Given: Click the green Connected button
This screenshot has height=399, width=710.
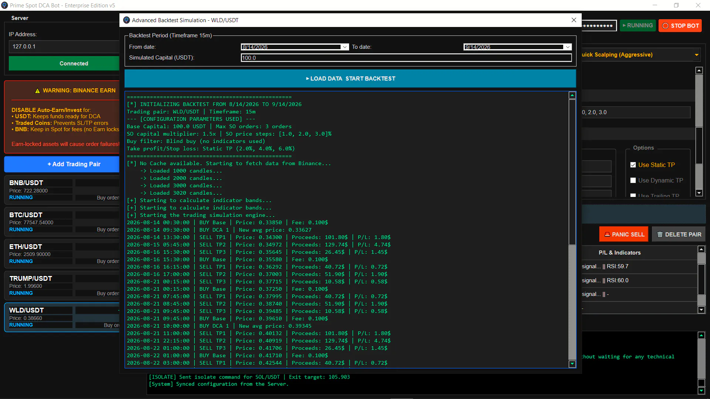Looking at the screenshot, I should point(64,64).
